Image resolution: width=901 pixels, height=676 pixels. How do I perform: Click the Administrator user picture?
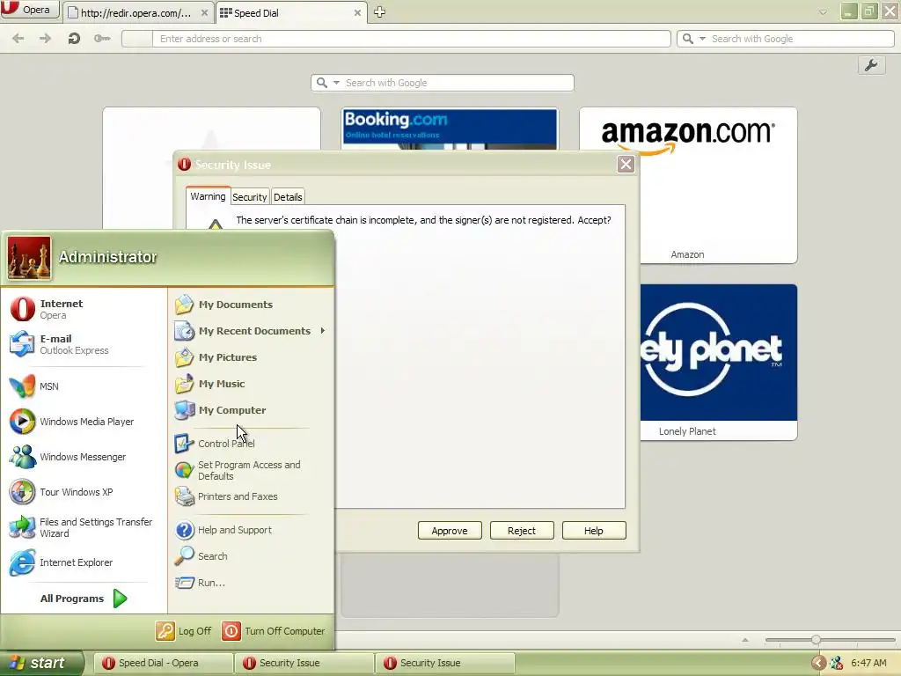click(29, 258)
